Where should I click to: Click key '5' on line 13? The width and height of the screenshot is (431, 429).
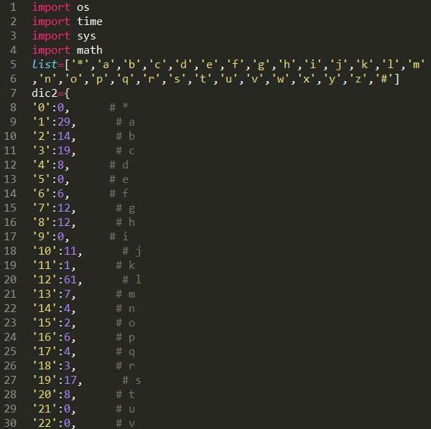coord(41,179)
